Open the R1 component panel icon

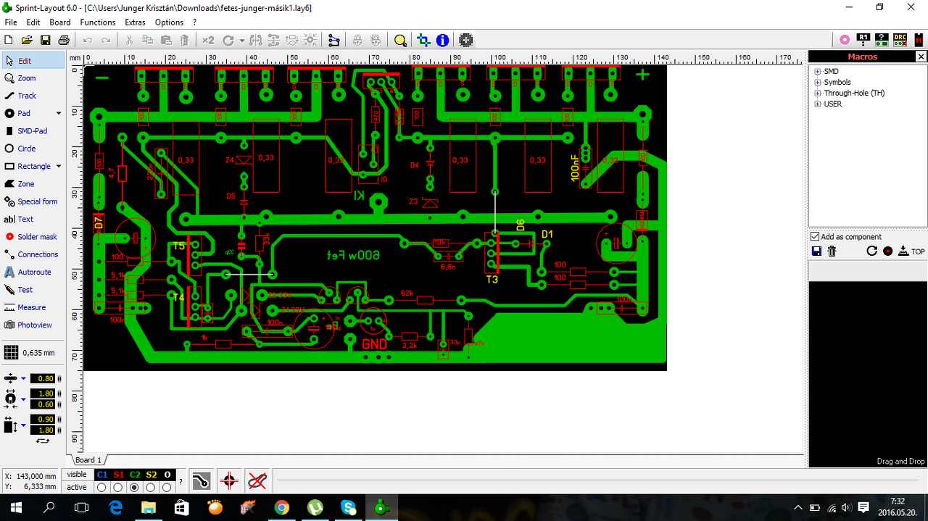tap(863, 40)
